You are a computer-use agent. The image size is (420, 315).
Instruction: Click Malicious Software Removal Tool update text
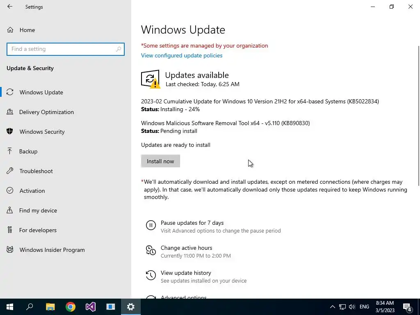click(x=225, y=123)
